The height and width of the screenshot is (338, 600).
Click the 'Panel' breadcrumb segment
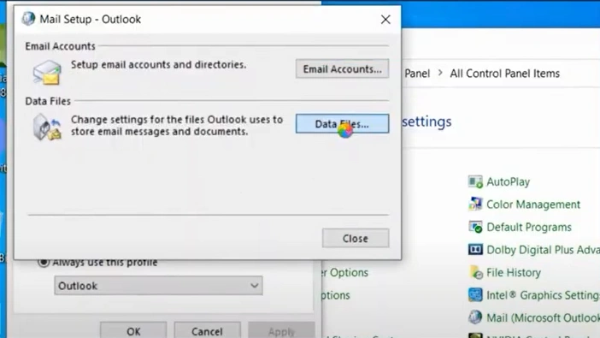pyautogui.click(x=417, y=74)
